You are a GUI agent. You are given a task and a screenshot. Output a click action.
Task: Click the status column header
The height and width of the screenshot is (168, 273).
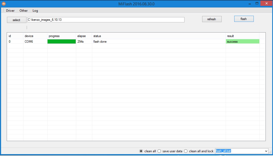159,36
